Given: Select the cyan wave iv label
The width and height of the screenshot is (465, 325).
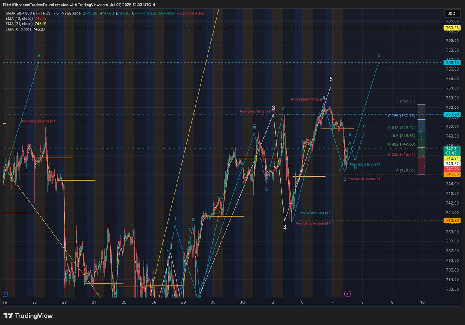Looking at the screenshot, I should (x=267, y=190).
